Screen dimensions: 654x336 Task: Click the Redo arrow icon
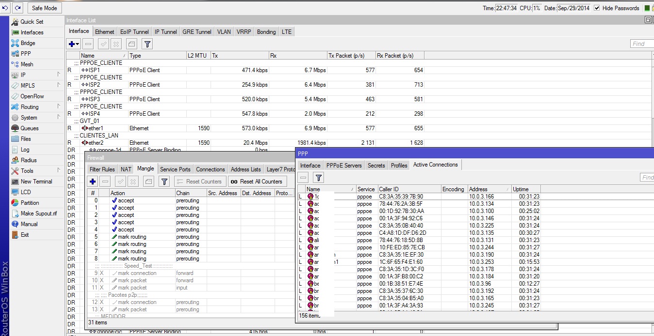(17, 8)
